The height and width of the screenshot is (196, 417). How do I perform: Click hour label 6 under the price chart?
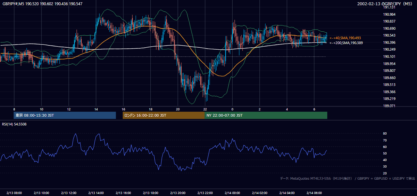[314, 109]
